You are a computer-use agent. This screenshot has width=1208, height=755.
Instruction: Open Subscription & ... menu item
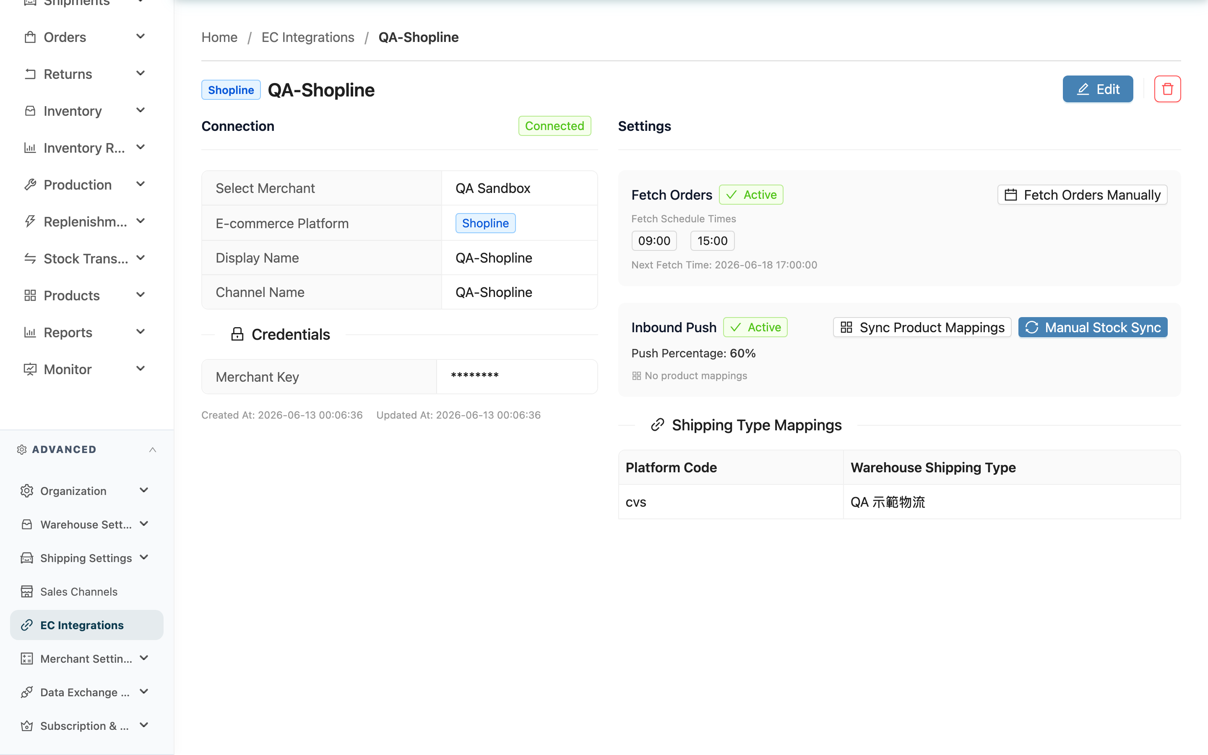tap(87, 726)
